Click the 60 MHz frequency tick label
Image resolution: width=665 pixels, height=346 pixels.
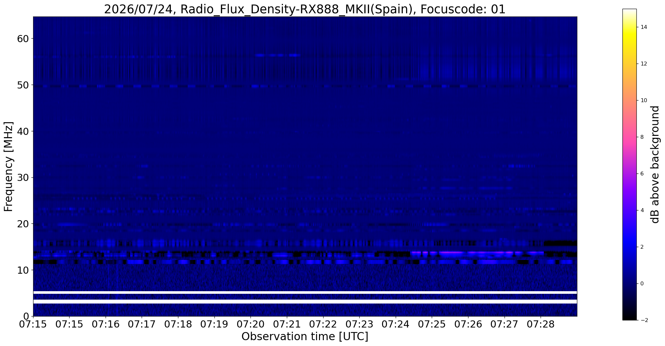(23, 39)
